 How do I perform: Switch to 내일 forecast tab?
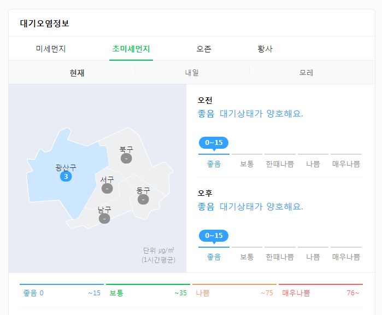[x=192, y=73]
